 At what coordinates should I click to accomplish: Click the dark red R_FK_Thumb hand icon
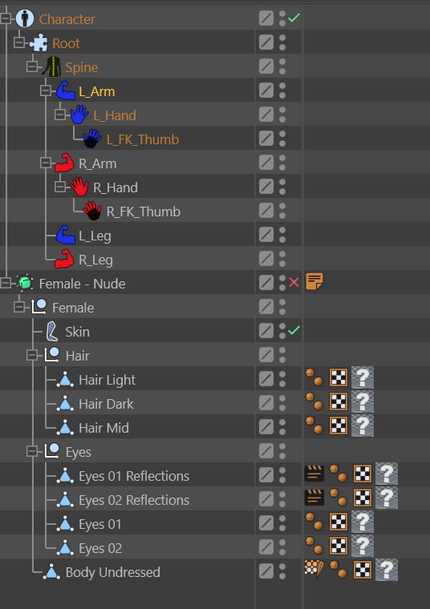pos(92,212)
